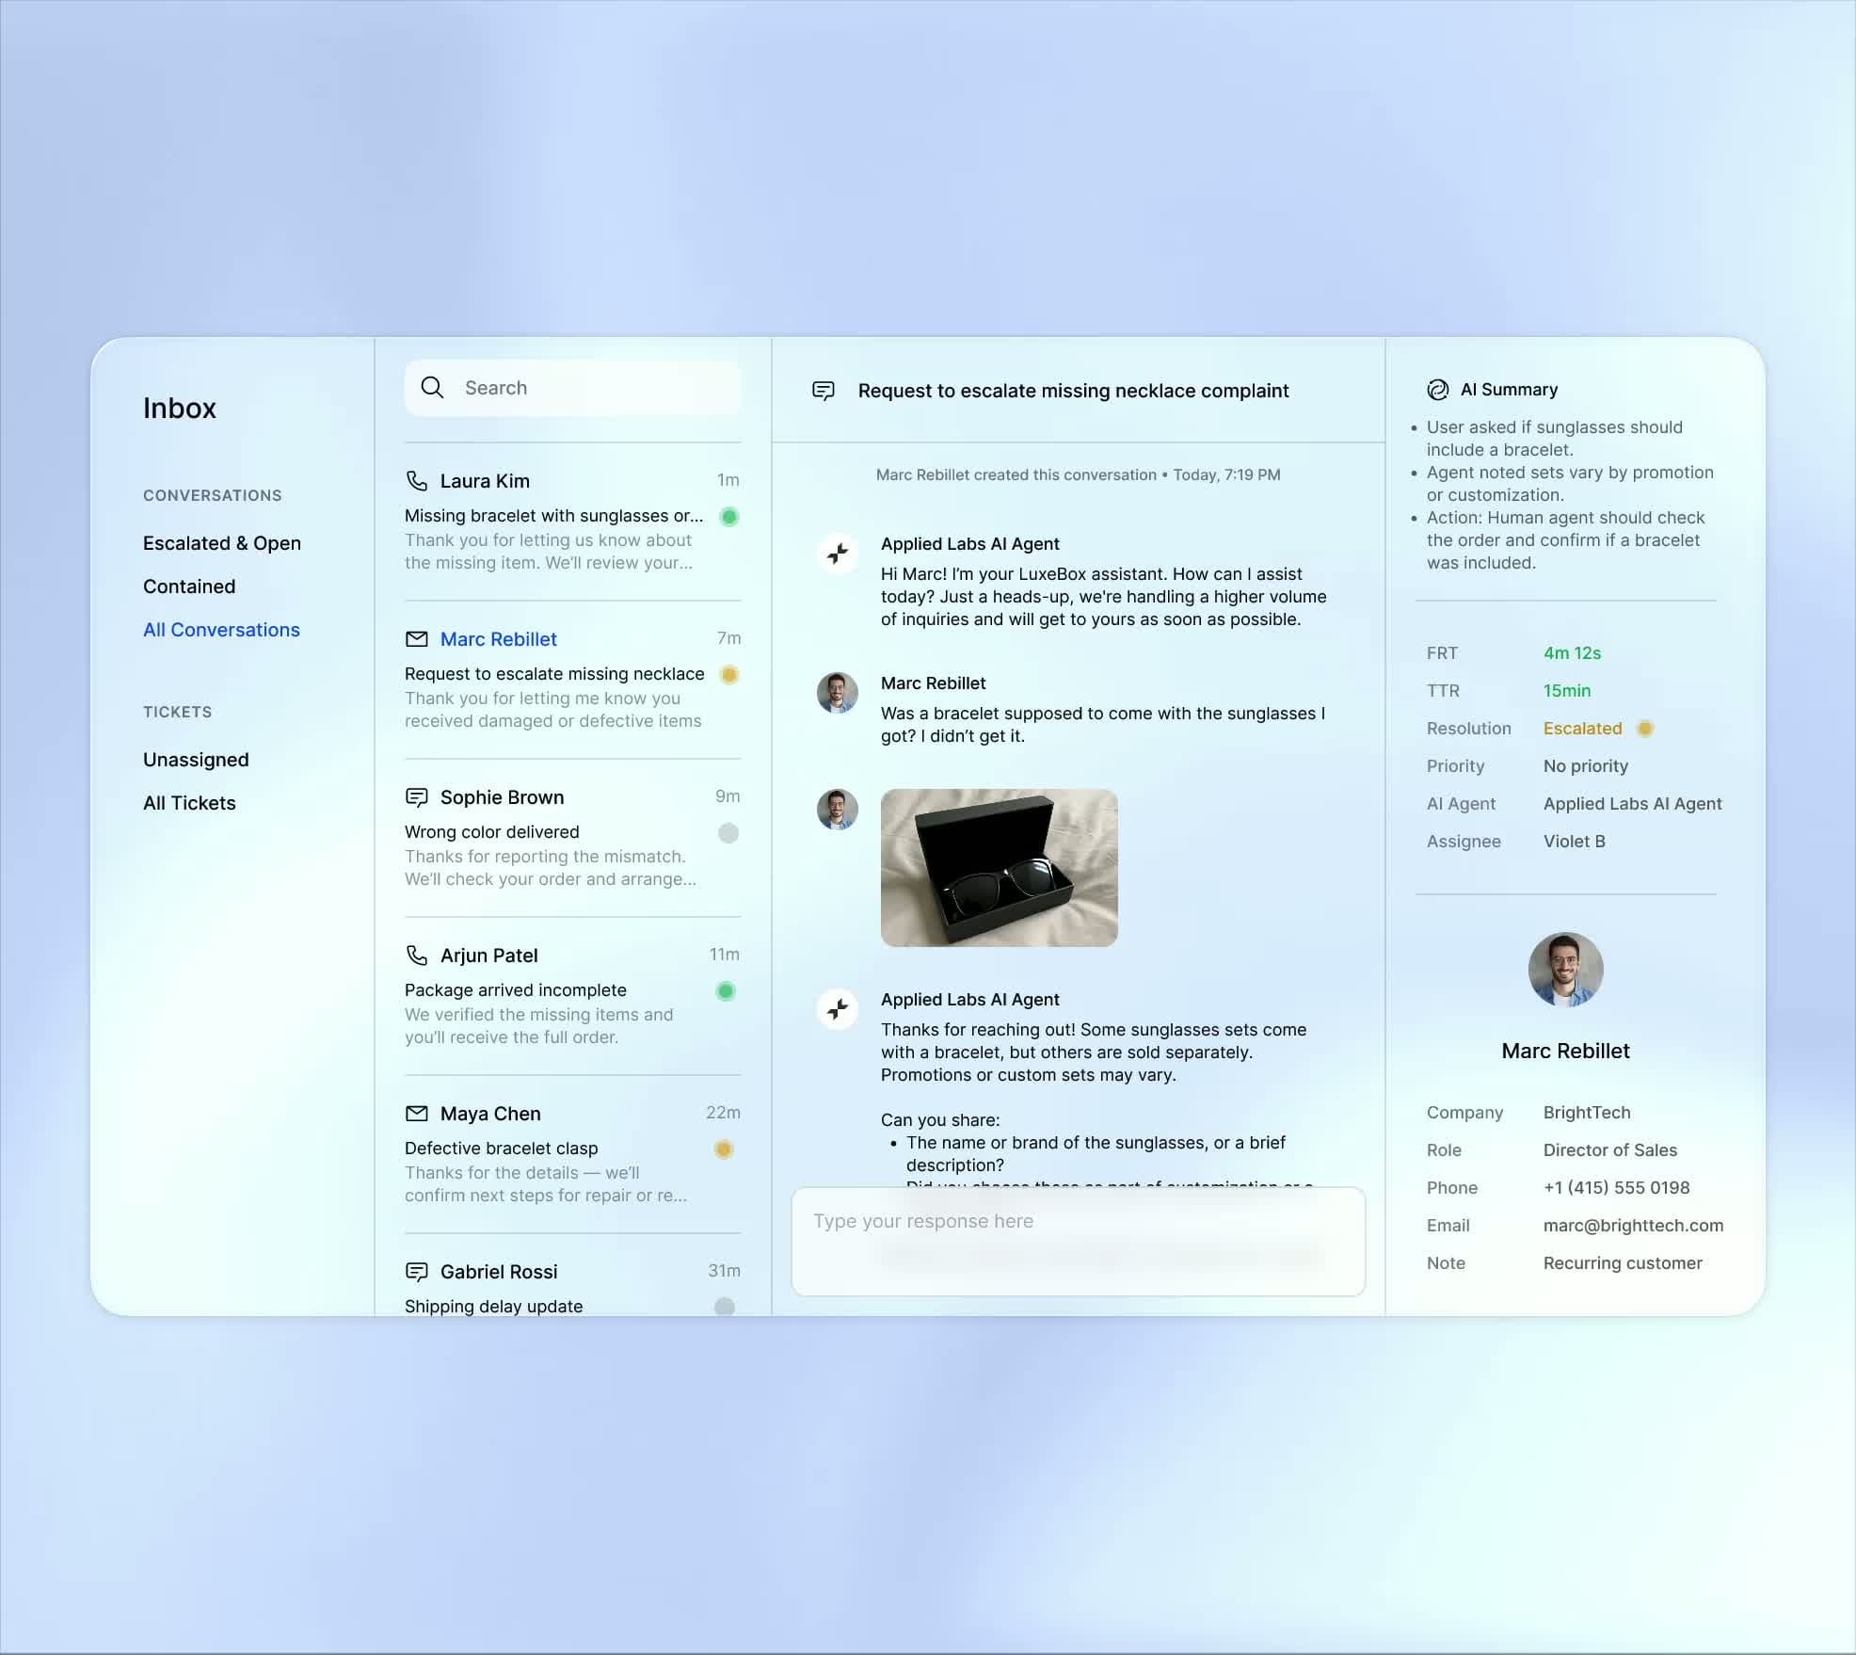This screenshot has width=1856, height=1655.
Task: Click phone icon beside Arjun Patel
Action: click(416, 956)
